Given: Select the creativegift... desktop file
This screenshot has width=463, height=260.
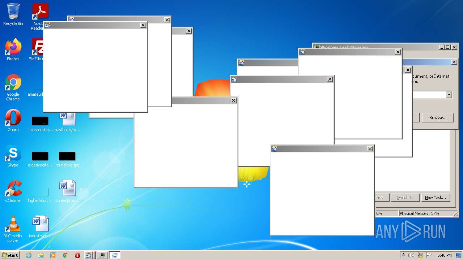Looking at the screenshot, I should [40, 159].
